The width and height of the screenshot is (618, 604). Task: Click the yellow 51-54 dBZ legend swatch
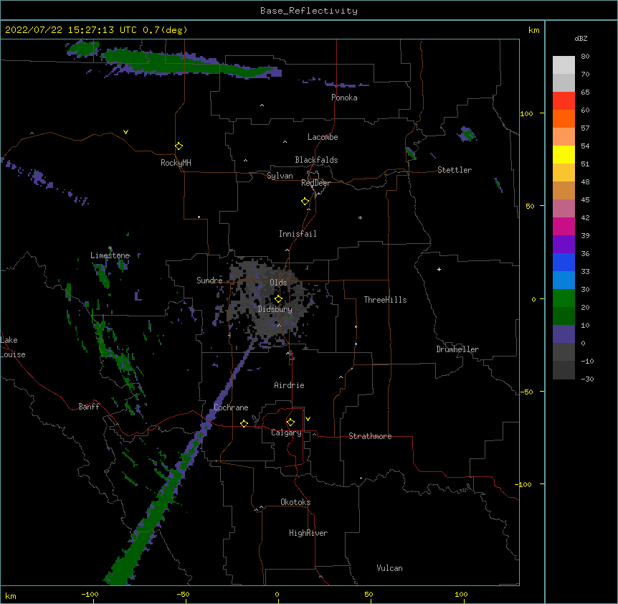[564, 154]
